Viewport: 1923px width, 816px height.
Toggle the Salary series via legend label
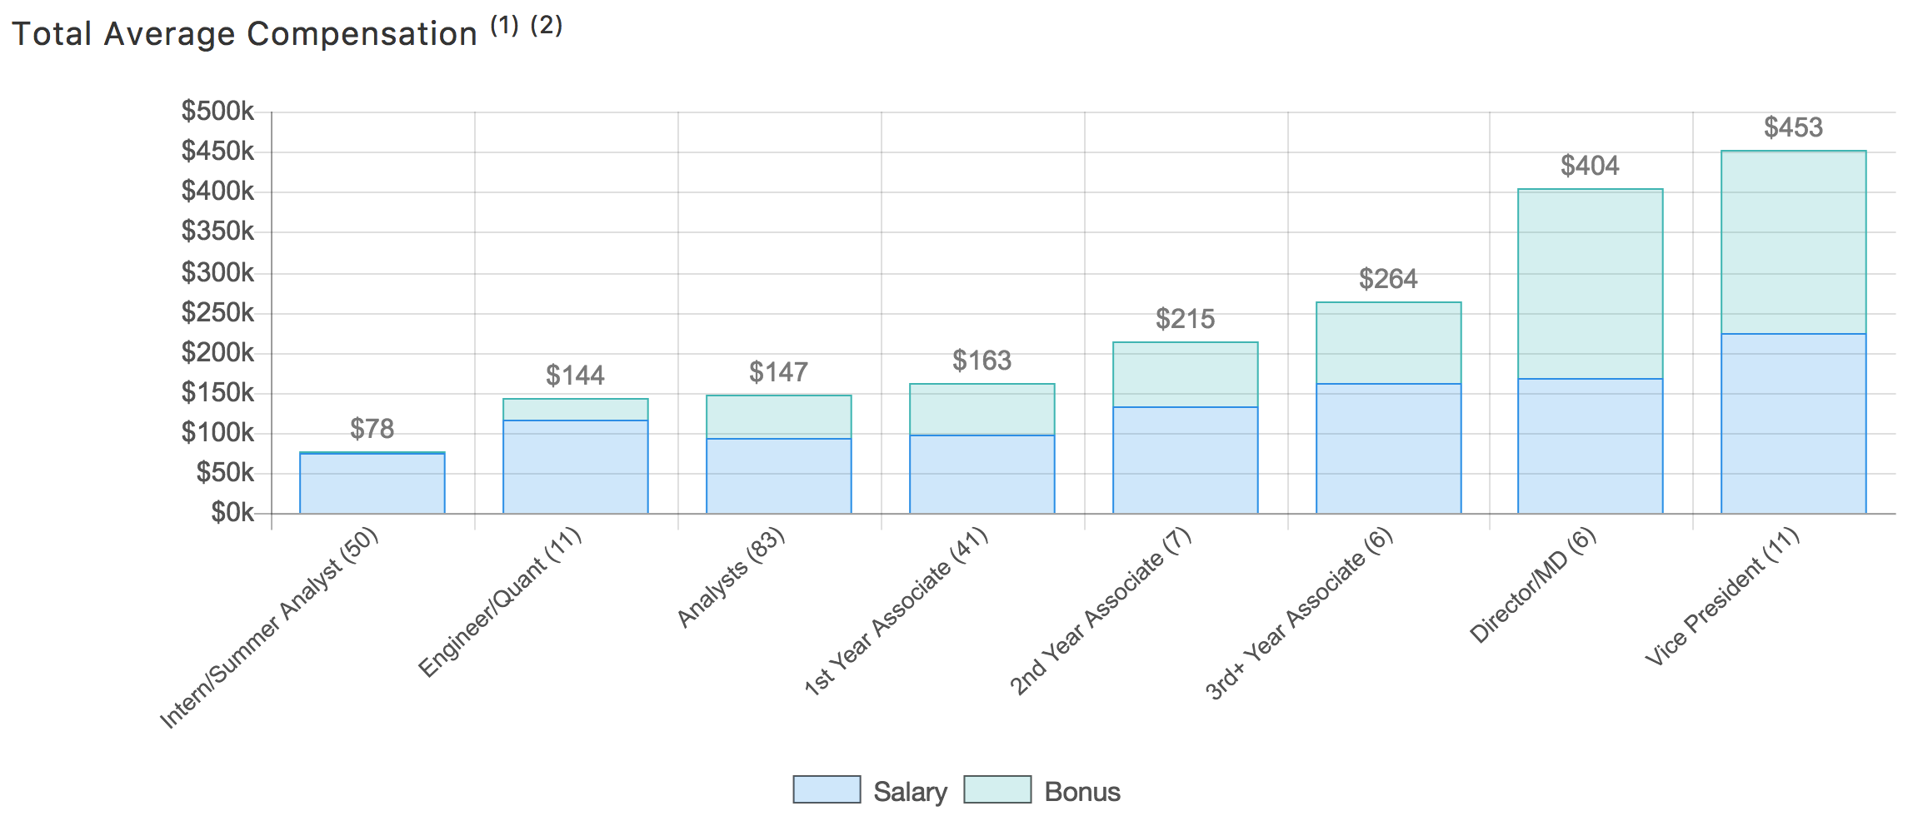coord(910,792)
